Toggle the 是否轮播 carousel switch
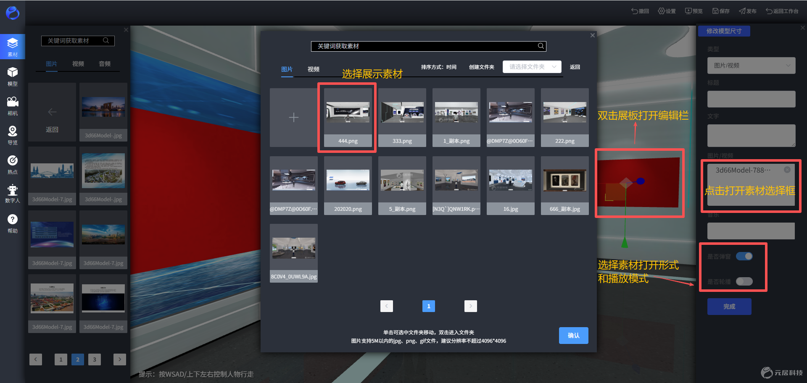The width and height of the screenshot is (807, 383). pos(744,281)
